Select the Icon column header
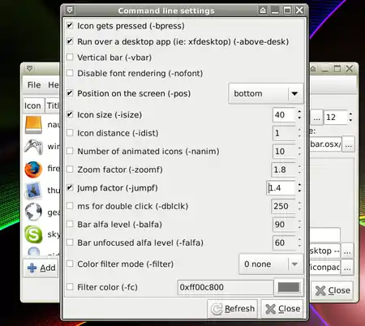This screenshot has height=326, width=365. click(x=32, y=105)
